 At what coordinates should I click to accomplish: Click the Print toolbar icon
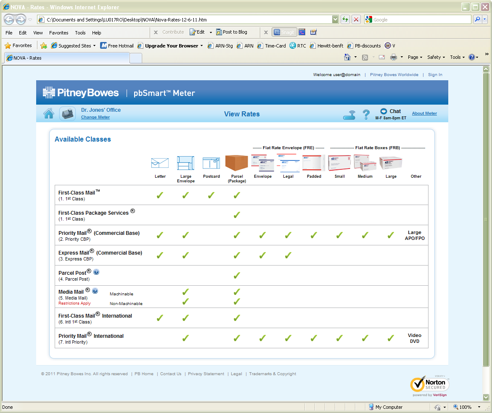(394, 57)
